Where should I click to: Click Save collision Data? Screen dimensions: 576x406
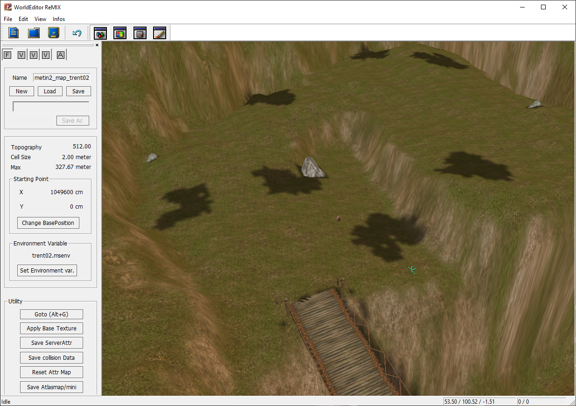pos(51,358)
